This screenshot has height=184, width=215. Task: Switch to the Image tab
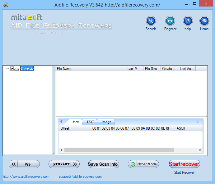tap(106, 122)
